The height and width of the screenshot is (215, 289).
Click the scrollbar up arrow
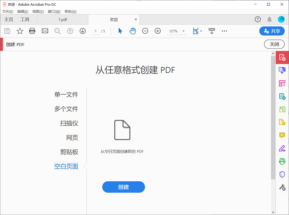pos(273,53)
